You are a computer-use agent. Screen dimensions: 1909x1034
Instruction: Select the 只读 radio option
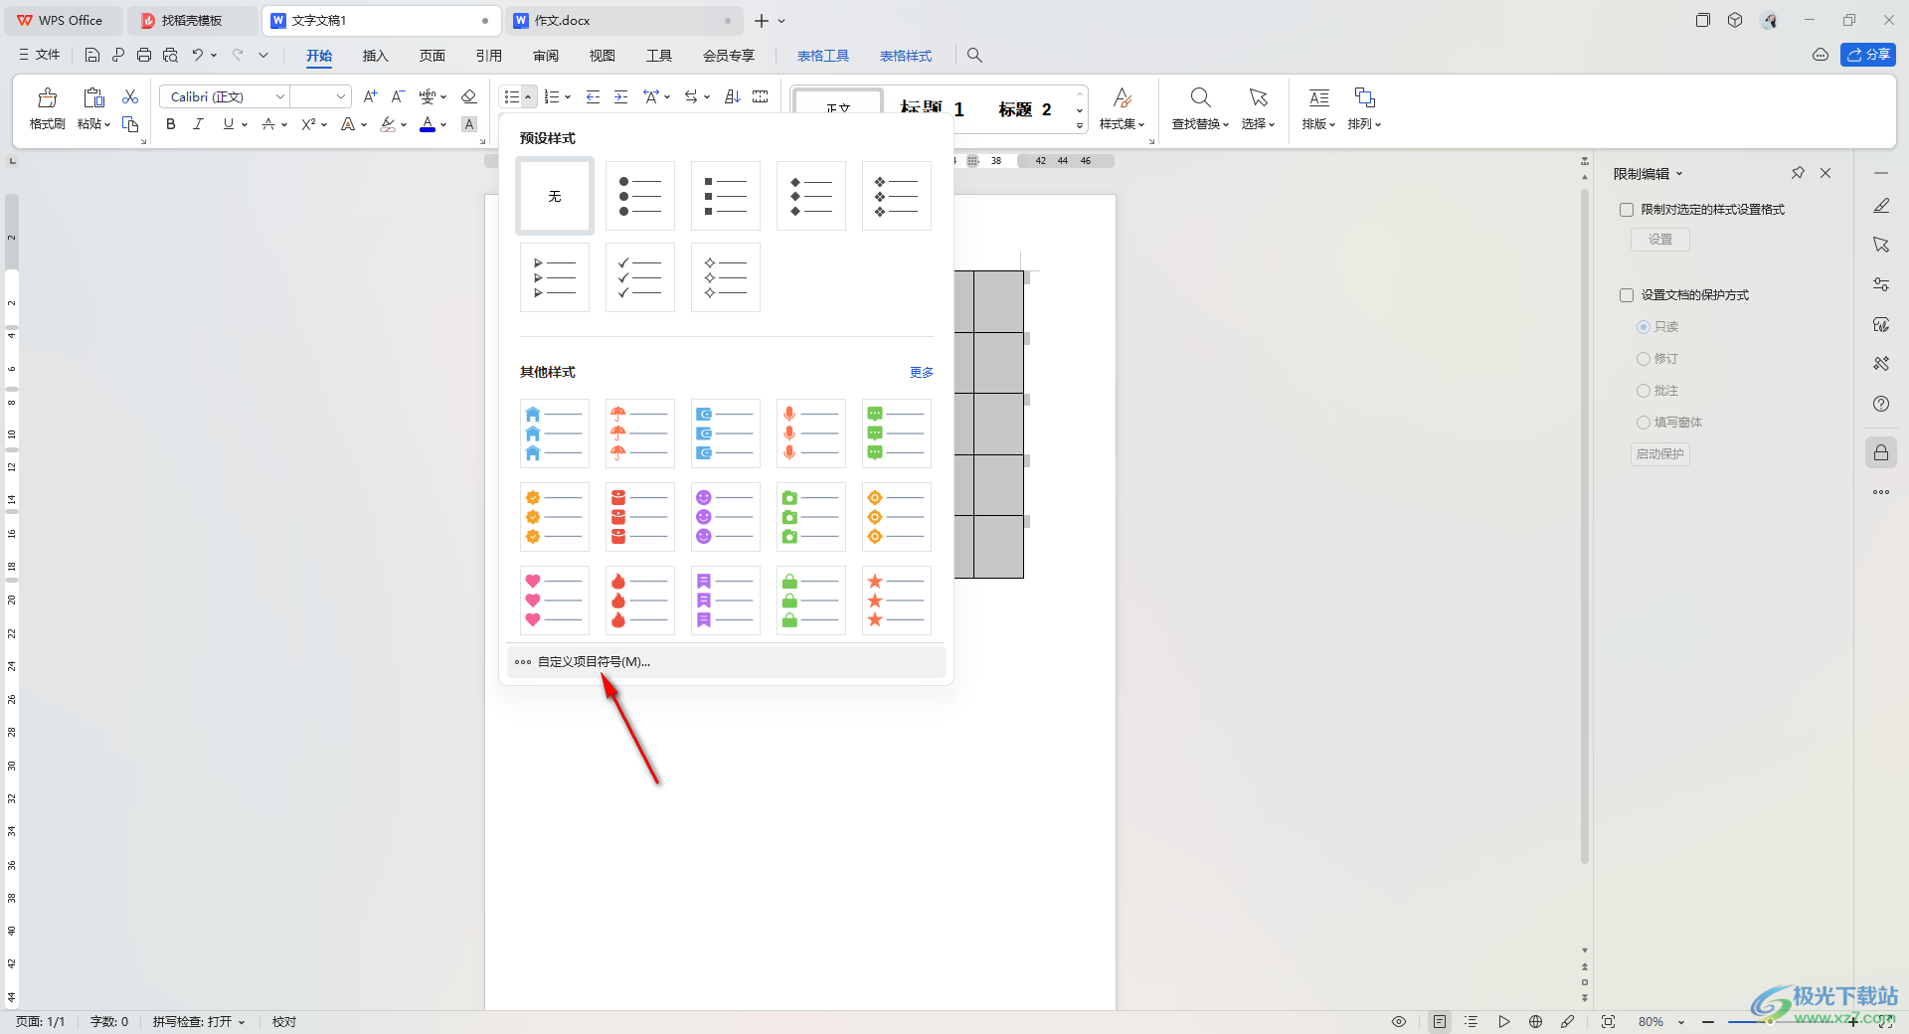tap(1644, 327)
